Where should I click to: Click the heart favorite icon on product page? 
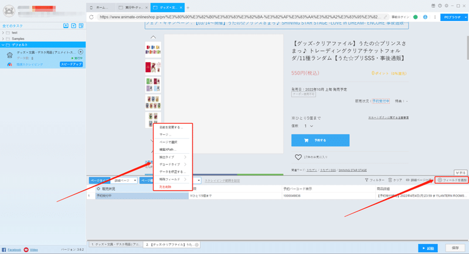[298, 157]
